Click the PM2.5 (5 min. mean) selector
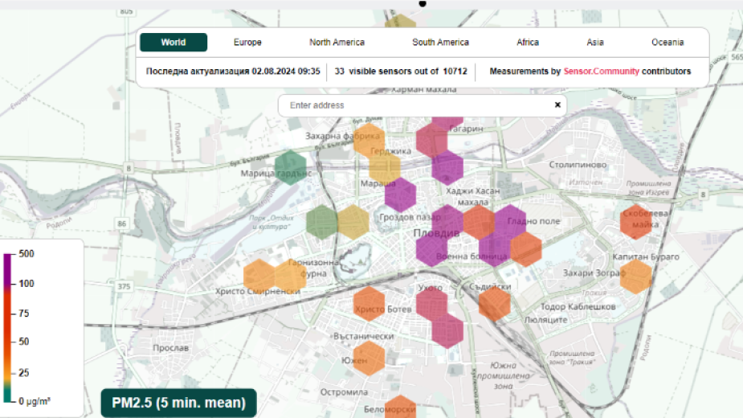The image size is (743, 418). click(178, 403)
